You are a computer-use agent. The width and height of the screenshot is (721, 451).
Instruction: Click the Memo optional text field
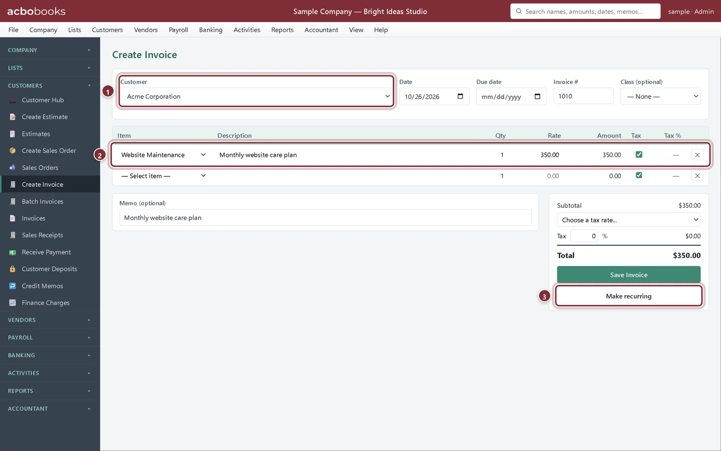click(325, 217)
